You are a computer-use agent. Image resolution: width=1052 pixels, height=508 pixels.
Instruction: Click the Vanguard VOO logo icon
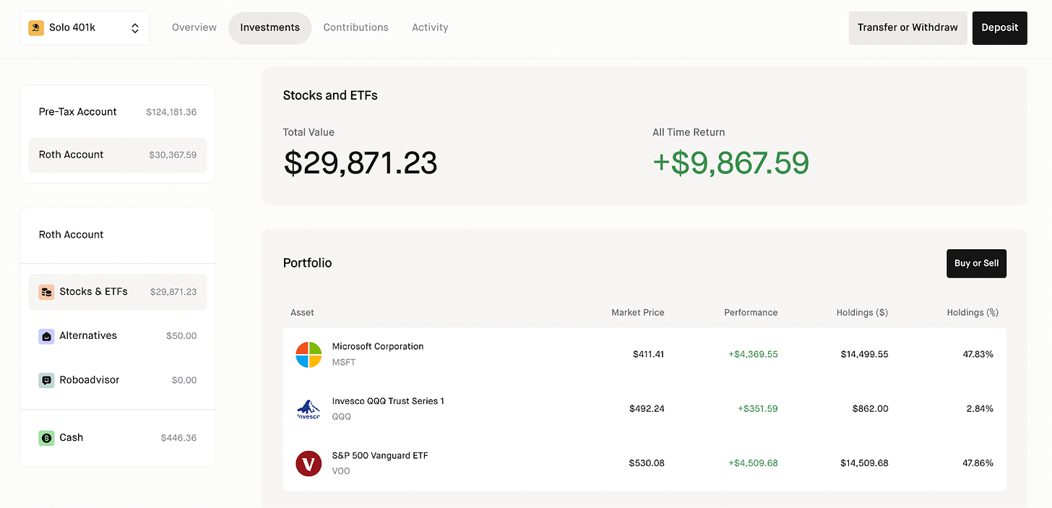pyautogui.click(x=309, y=463)
